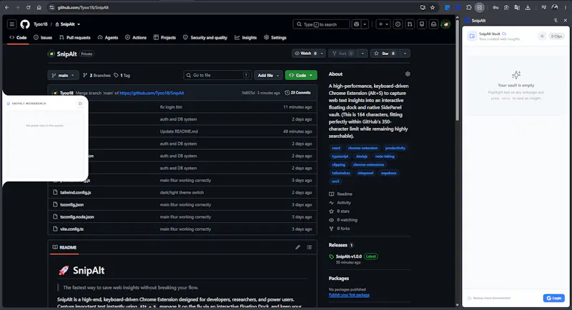Open the GitHub hamburger navigation menu
The image size is (572, 310).
tap(11, 24)
